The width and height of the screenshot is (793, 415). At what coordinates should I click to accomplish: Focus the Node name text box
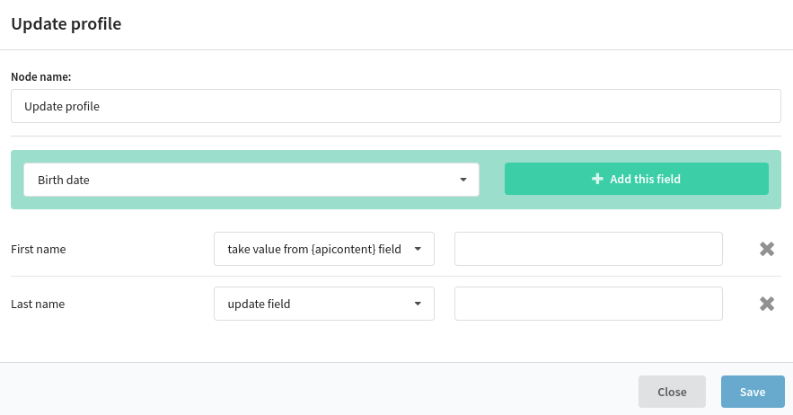pyautogui.click(x=396, y=106)
